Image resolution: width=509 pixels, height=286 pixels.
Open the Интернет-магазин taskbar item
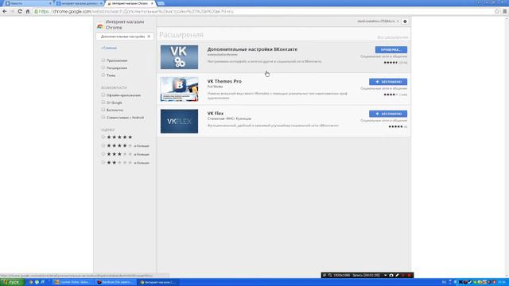click(157, 282)
